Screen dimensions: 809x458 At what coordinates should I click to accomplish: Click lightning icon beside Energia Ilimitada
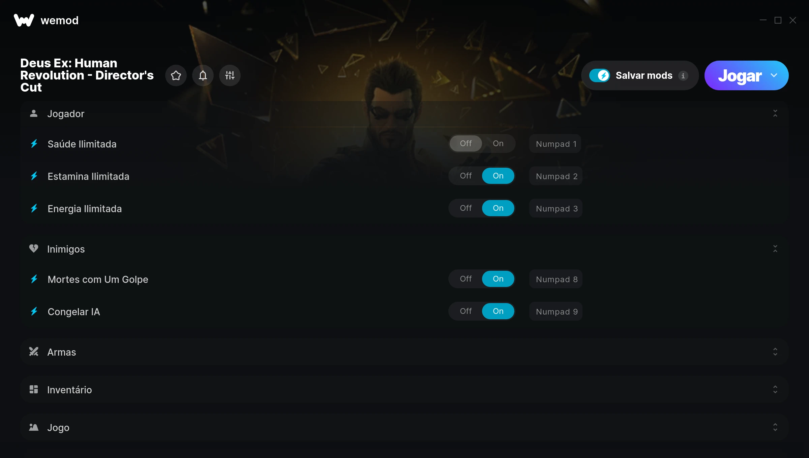pos(34,208)
